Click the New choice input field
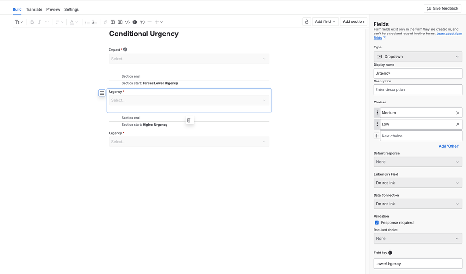This screenshot has height=274, width=466. (x=421, y=136)
